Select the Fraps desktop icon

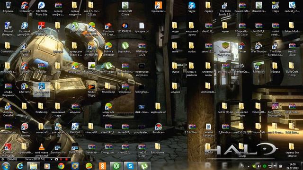coord(276,8)
